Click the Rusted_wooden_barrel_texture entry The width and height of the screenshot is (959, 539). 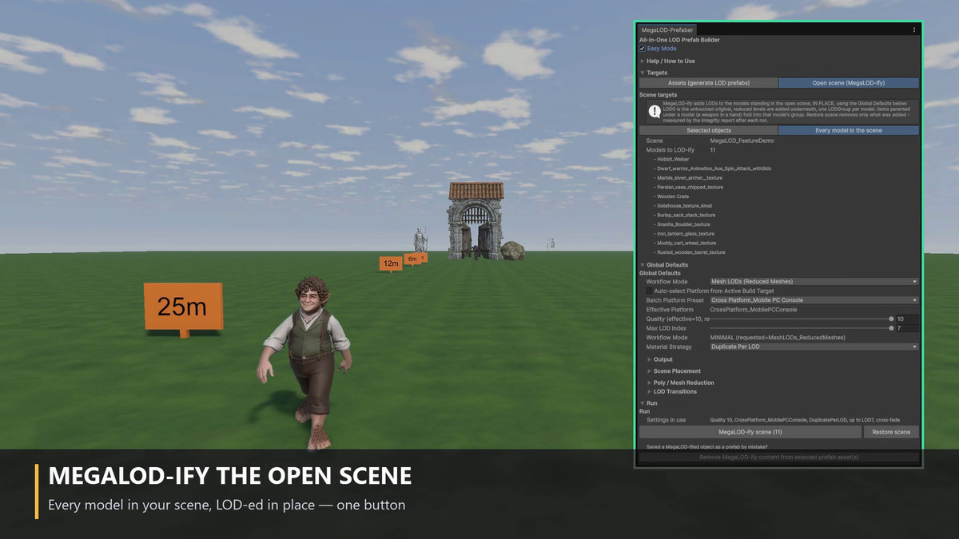(689, 252)
